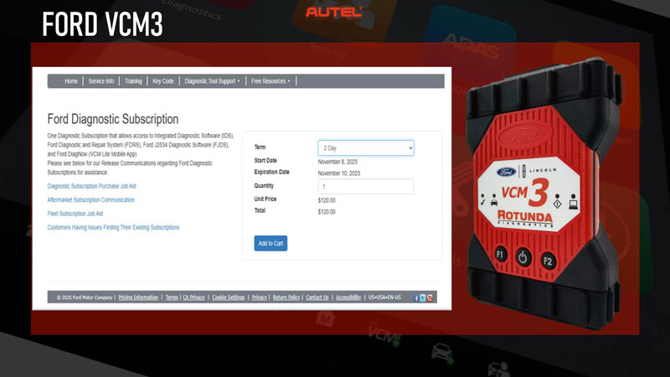
Task: Click the Quantity input field
Action: [366, 186]
